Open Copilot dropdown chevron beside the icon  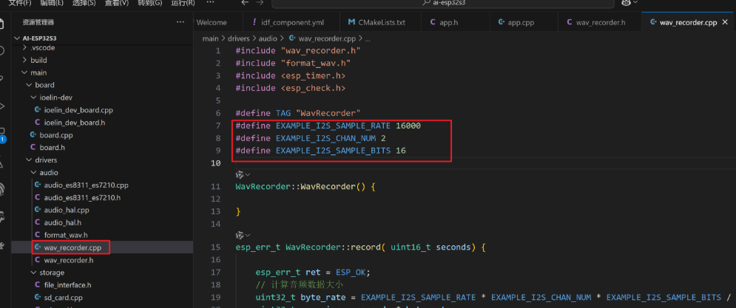coord(635,3)
